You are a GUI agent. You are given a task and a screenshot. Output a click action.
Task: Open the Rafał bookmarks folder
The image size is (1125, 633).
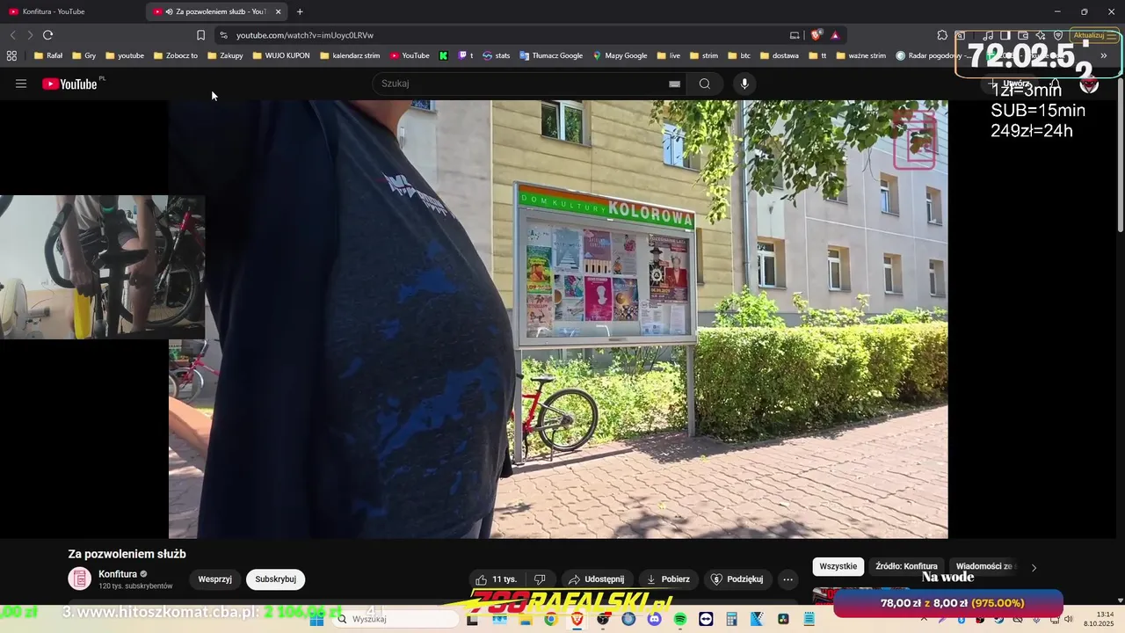click(x=47, y=55)
